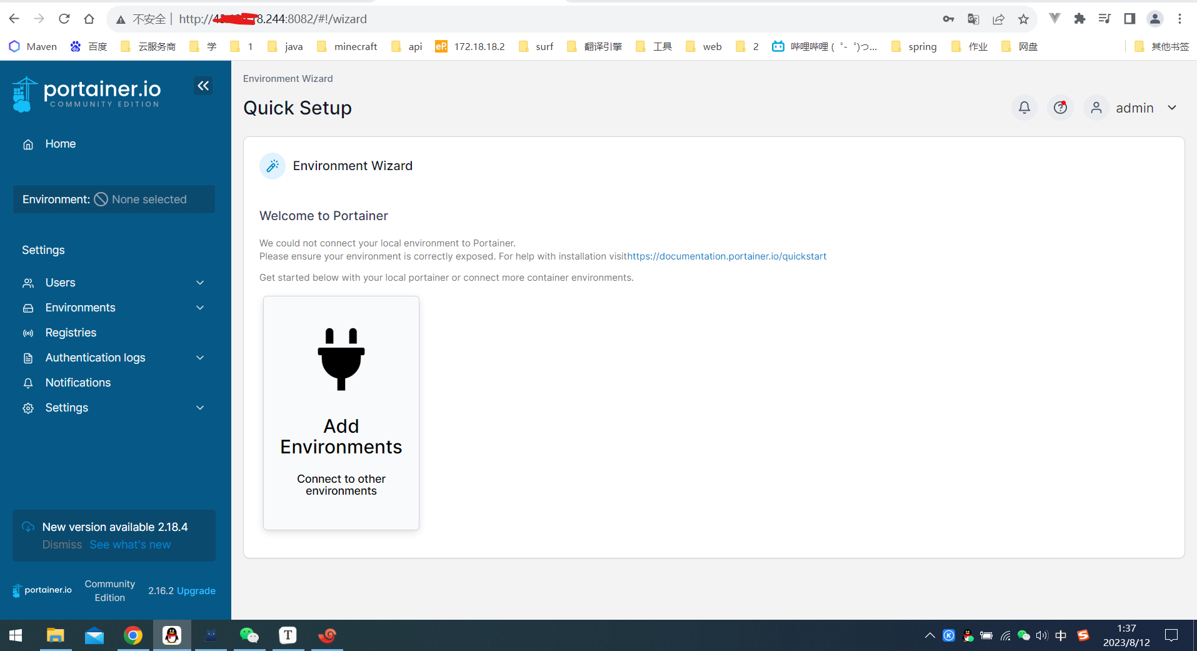
Task: Open the Maven bookmark
Action: [x=33, y=46]
